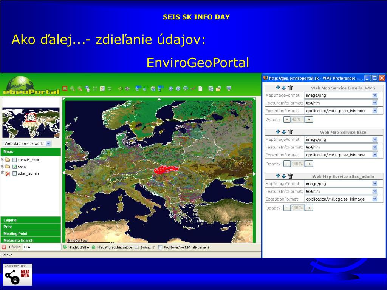Enable the Eusoils_WMS layer checkbox

click(15, 160)
